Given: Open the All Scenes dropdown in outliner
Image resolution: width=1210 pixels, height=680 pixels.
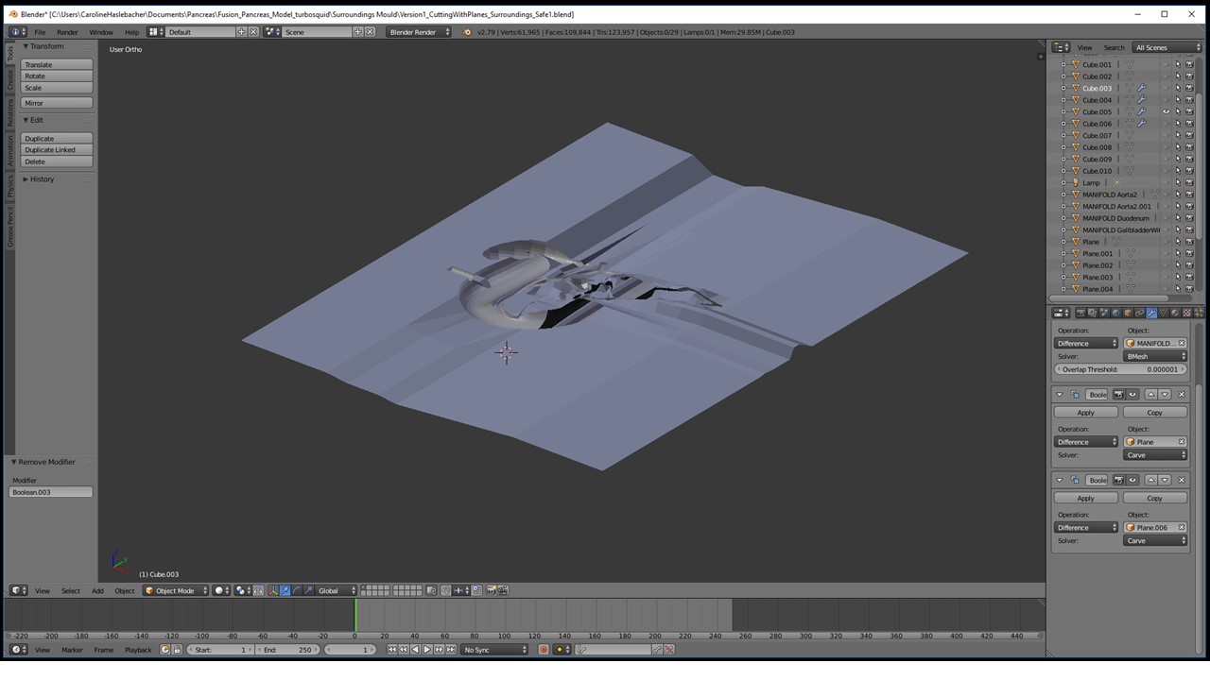Looking at the screenshot, I should [x=1167, y=47].
